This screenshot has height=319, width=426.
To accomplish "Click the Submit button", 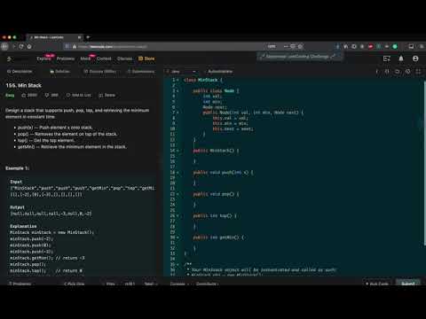I will pyautogui.click(x=408, y=283).
